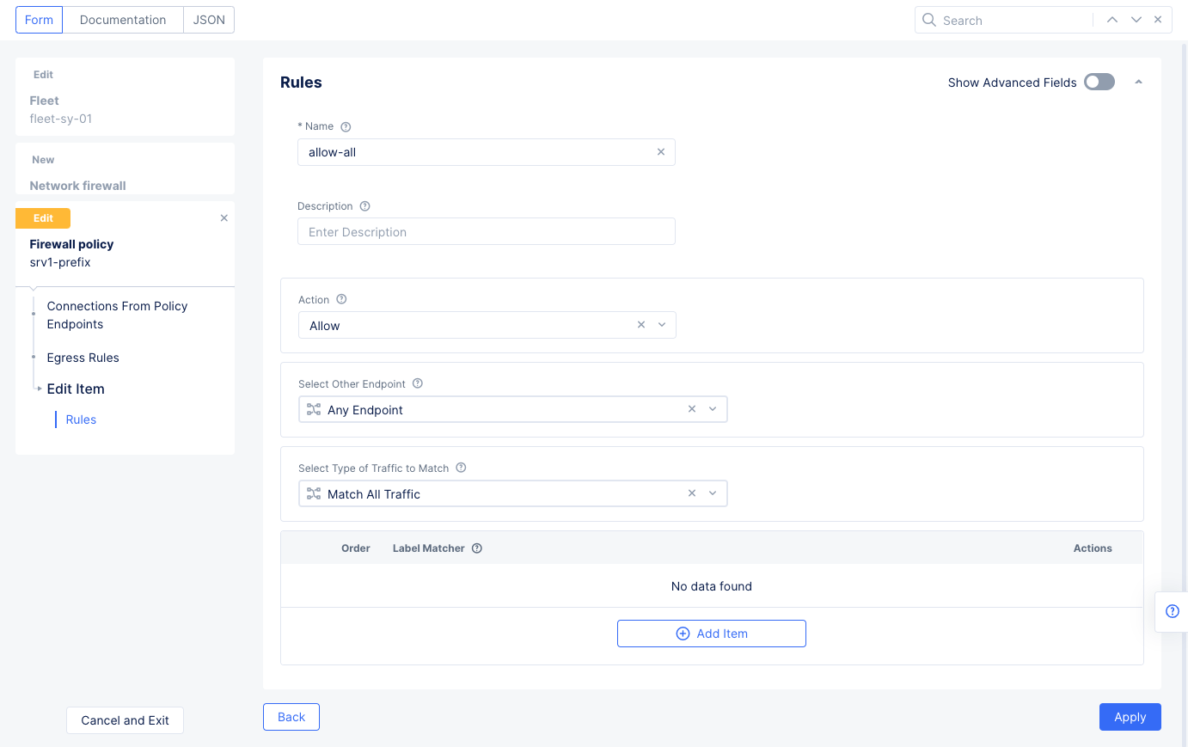Image resolution: width=1188 pixels, height=747 pixels.
Task: Open help for Select Other Endpoint
Action: (x=418, y=384)
